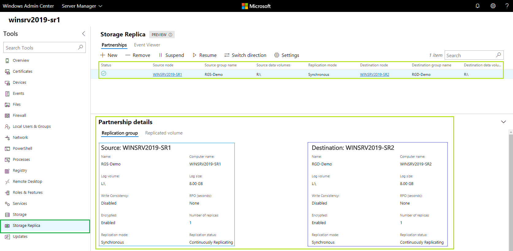Click the partnerships search magnifier icon
Viewport: 513px width, 251px height.
tap(499, 55)
